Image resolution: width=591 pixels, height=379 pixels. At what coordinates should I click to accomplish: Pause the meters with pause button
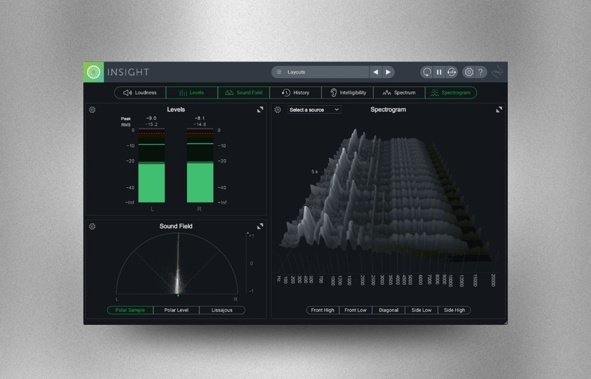pos(439,72)
